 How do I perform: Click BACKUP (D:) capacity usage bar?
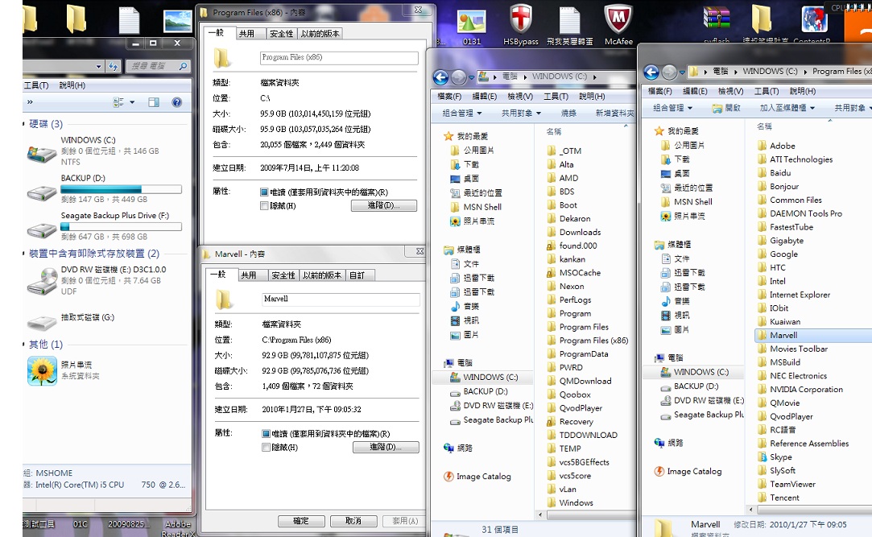(x=121, y=189)
